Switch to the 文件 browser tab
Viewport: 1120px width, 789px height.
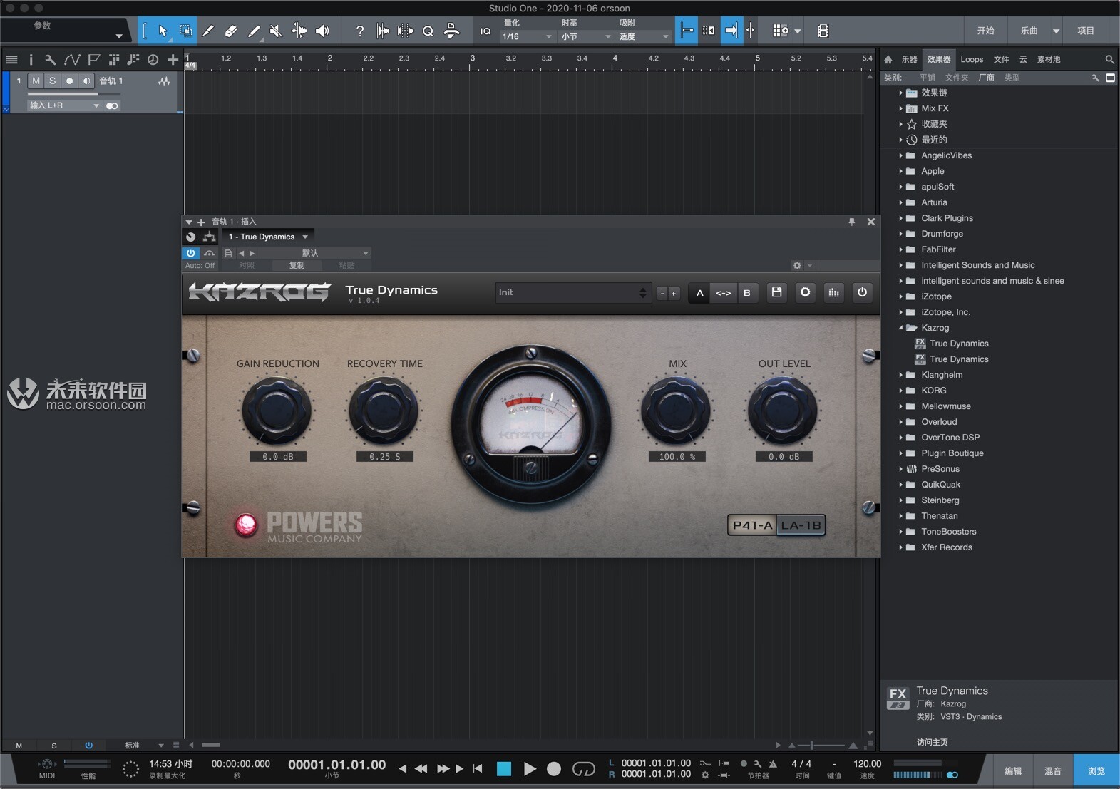(1002, 60)
